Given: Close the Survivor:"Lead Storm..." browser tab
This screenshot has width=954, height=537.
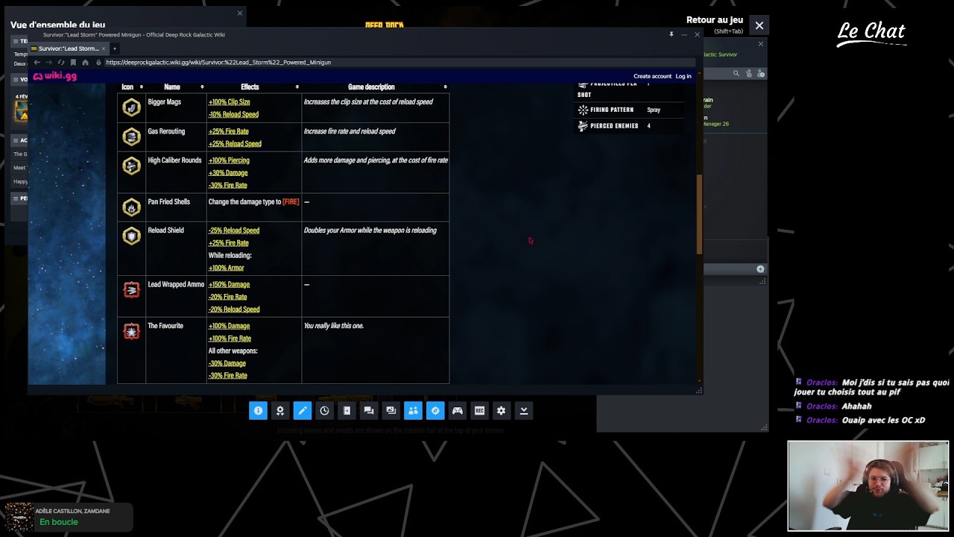Looking at the screenshot, I should click(104, 48).
